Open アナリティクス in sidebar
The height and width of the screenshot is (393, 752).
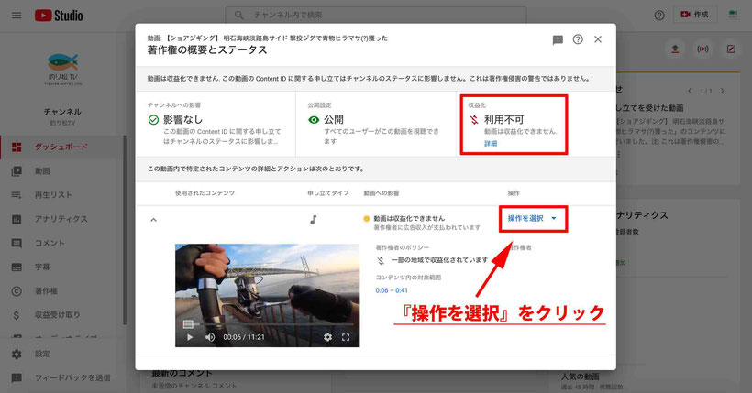coord(61,219)
